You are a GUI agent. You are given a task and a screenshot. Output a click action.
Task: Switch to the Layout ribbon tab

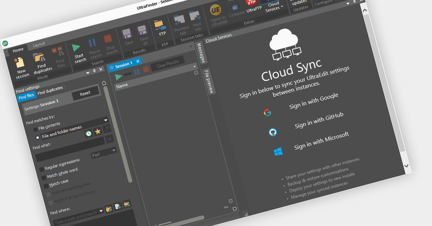tap(39, 44)
